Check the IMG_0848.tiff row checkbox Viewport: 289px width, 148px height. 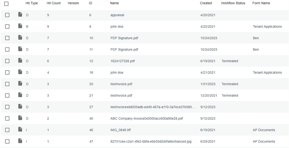pyautogui.click(x=7, y=130)
